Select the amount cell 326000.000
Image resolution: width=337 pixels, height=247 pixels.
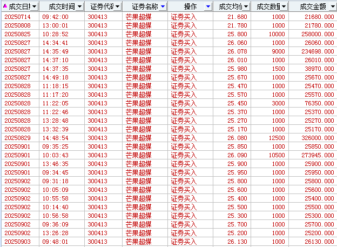coord(318,138)
